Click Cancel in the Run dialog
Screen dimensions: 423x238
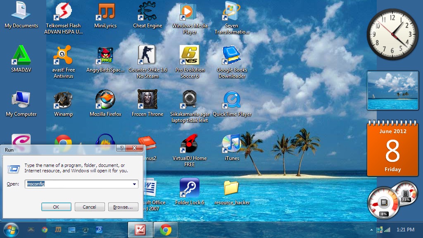point(90,207)
